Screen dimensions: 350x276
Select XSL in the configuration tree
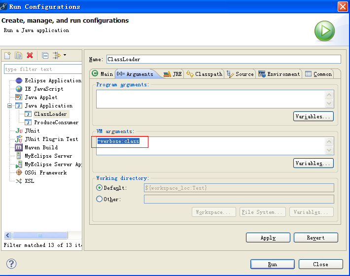pyautogui.click(x=30, y=181)
